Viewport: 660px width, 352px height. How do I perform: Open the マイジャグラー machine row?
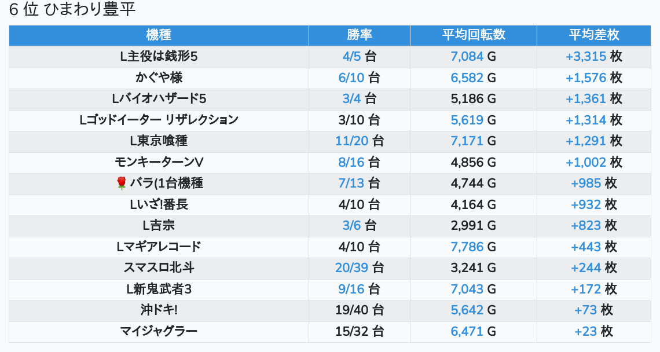(159, 331)
